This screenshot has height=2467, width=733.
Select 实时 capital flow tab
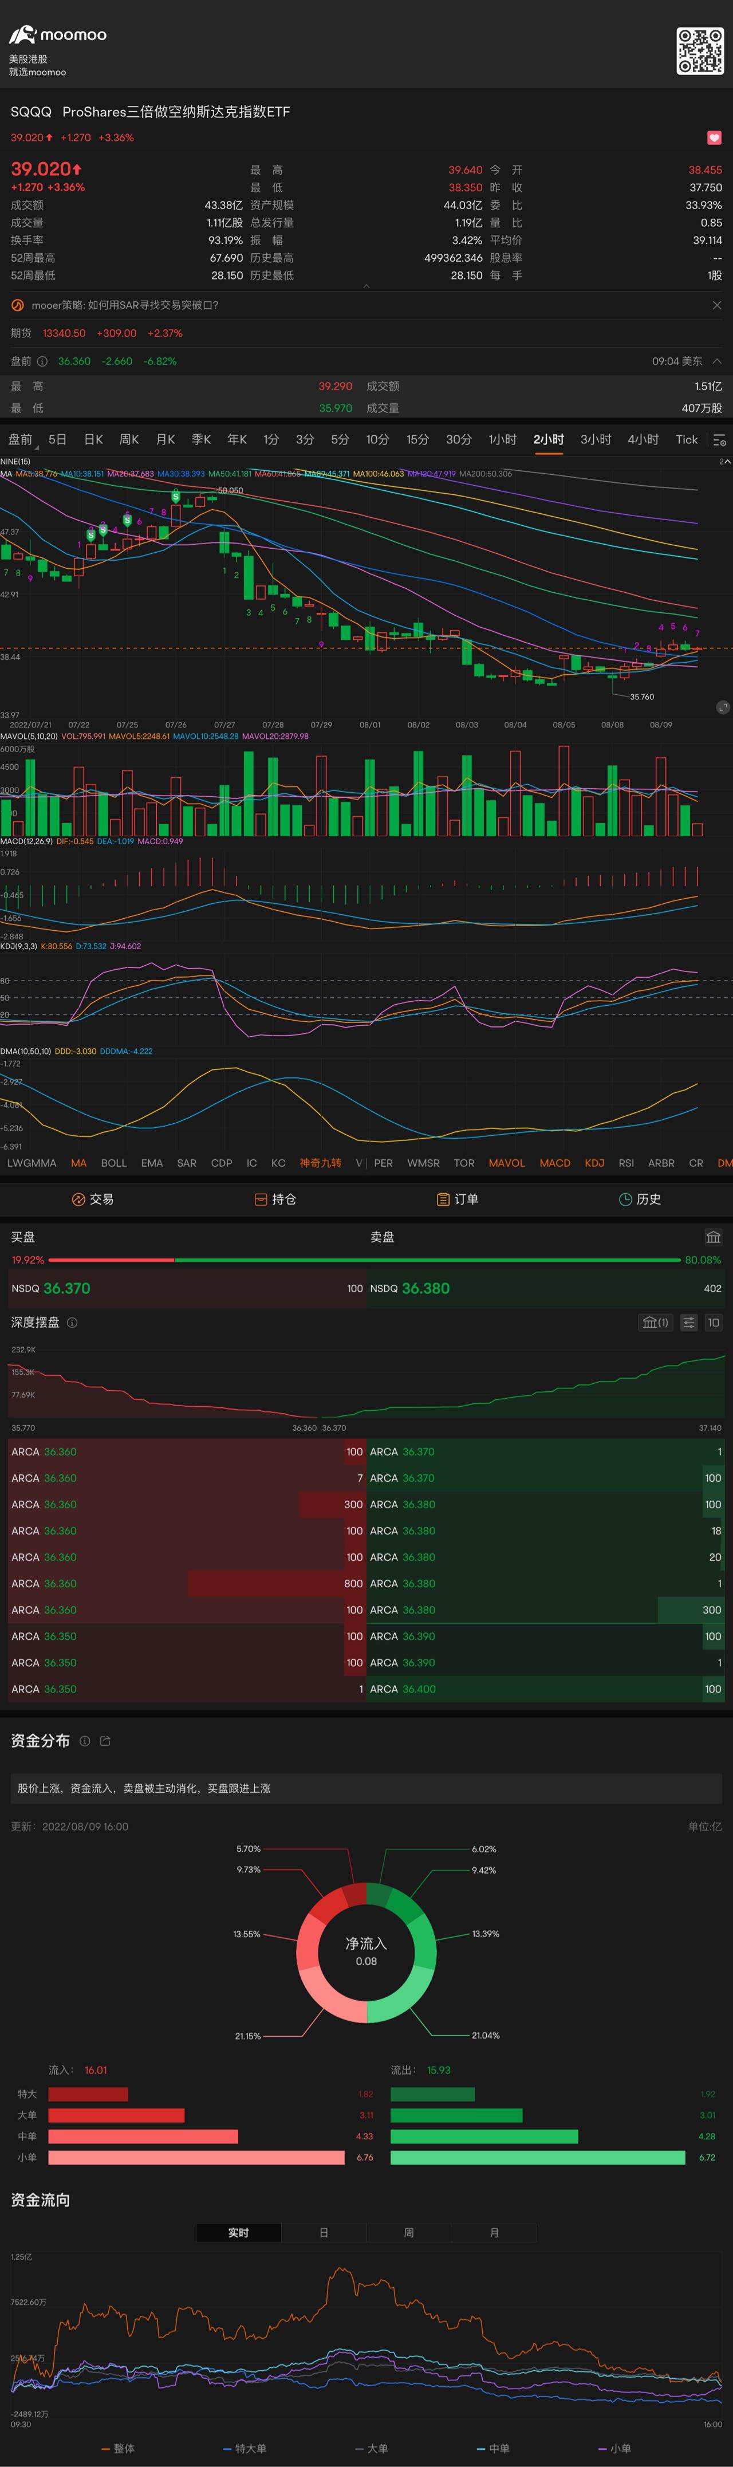(239, 2232)
